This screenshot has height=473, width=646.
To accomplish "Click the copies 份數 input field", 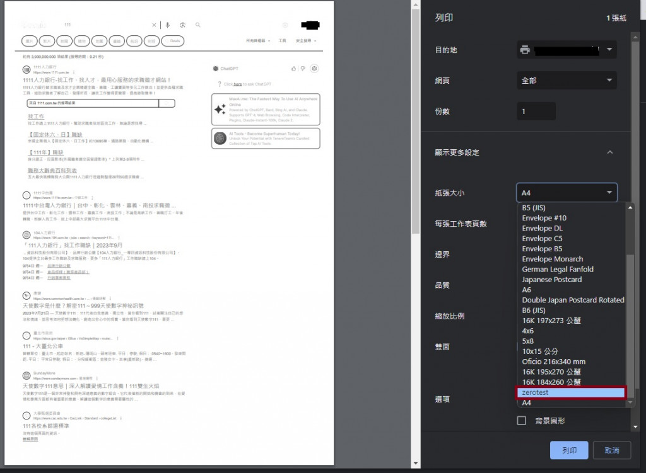I will [536, 111].
